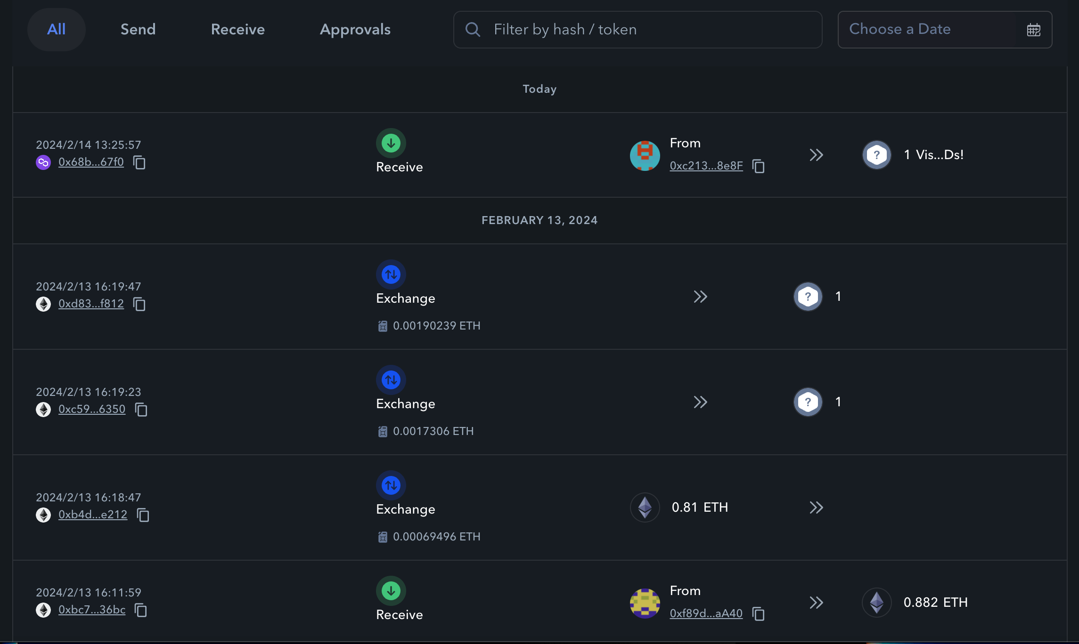Click the Ethereum icon beside hash 0xd83...f812
This screenshot has width=1079, height=644.
(x=43, y=304)
